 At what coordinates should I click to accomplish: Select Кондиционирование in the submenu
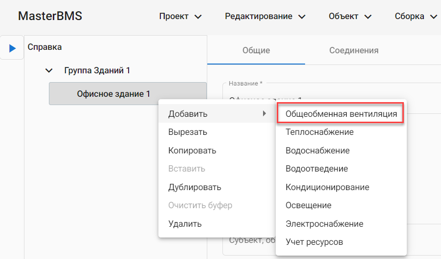tap(327, 187)
